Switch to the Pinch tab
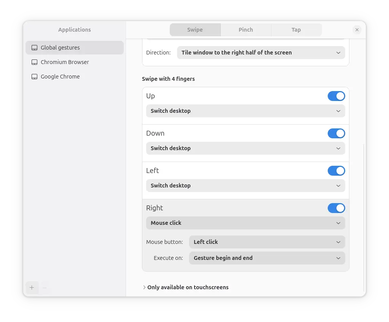This screenshot has height=322, width=389. point(246,30)
